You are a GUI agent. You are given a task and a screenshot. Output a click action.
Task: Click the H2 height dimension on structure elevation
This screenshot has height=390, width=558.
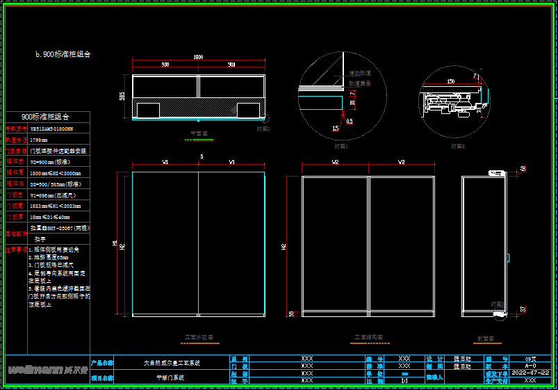285,246
